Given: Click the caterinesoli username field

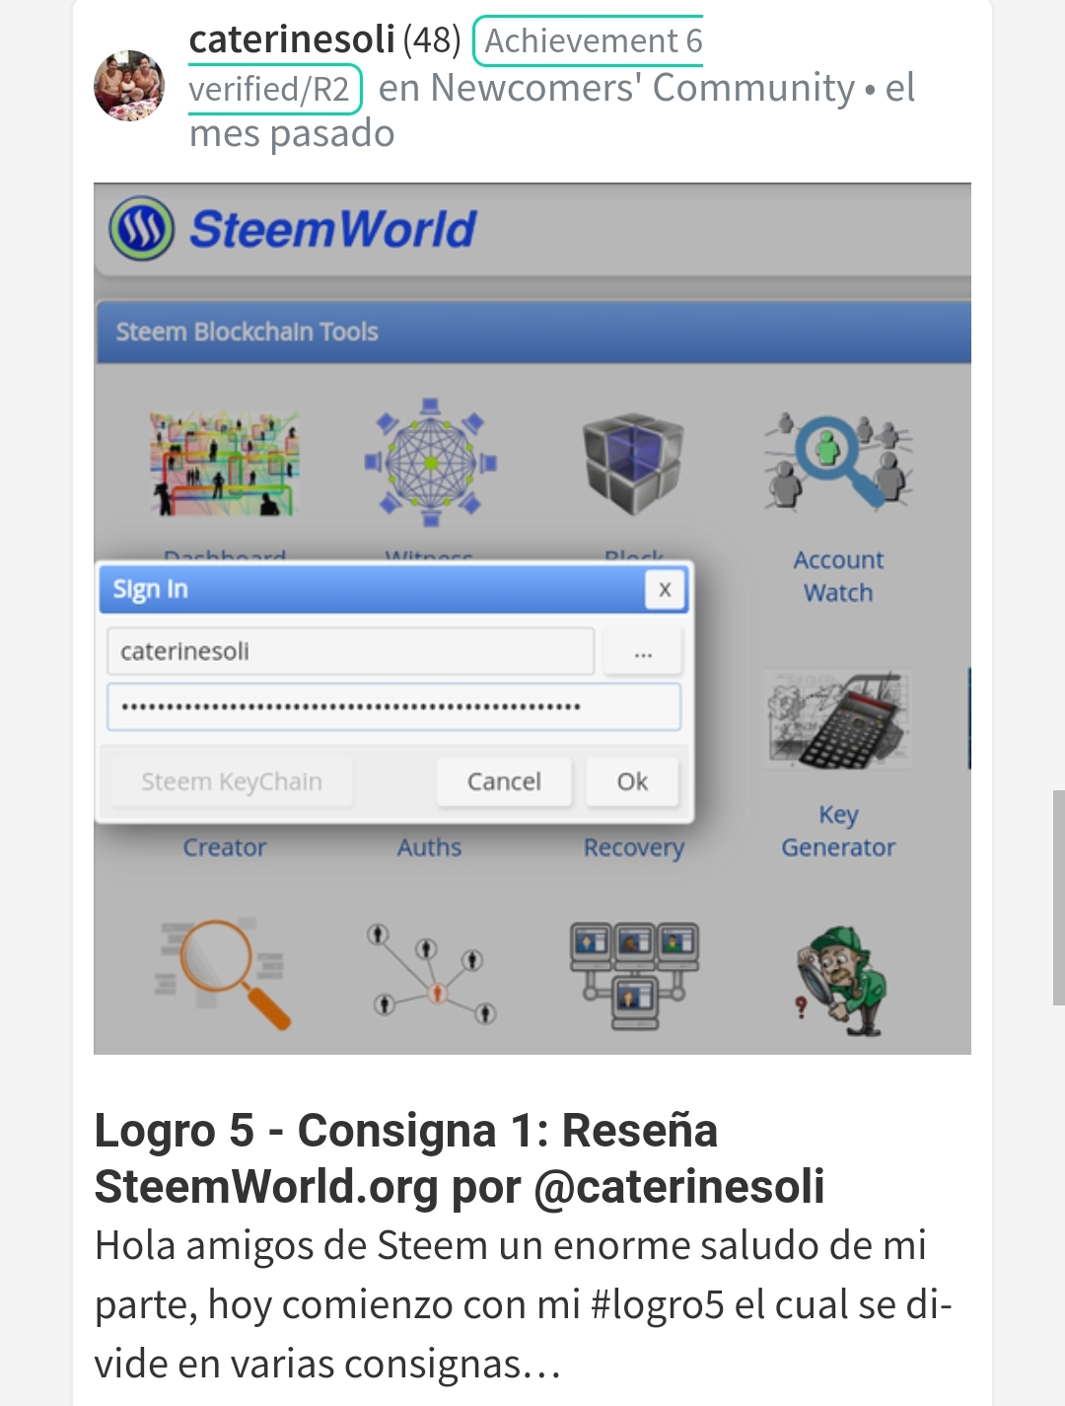Looking at the screenshot, I should click(350, 651).
